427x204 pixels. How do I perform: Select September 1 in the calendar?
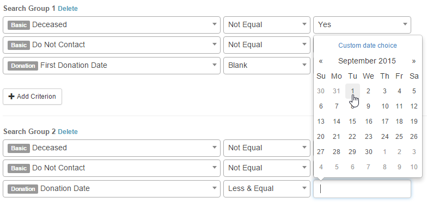[x=352, y=91]
